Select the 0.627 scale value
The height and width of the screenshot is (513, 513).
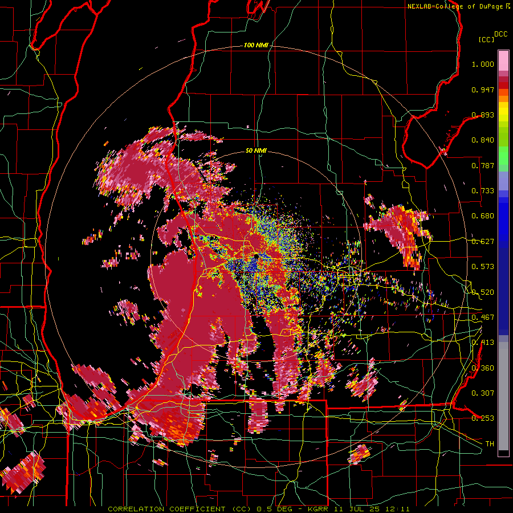[x=483, y=242]
